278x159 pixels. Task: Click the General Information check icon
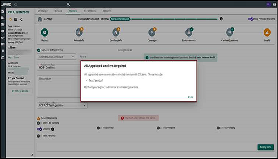[x=38, y=50]
